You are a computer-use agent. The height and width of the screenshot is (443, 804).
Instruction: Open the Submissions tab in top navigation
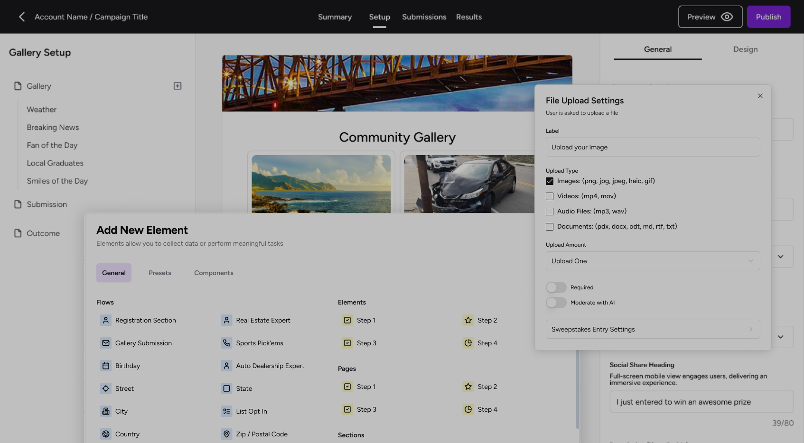424,17
